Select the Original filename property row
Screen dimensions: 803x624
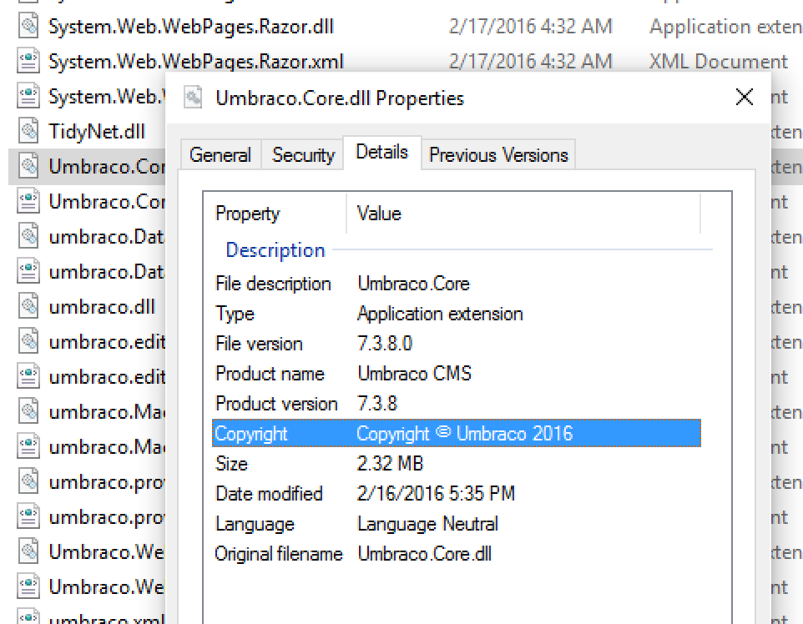point(457,554)
